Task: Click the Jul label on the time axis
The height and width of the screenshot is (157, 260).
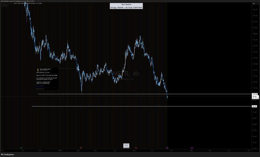Action: [171, 151]
